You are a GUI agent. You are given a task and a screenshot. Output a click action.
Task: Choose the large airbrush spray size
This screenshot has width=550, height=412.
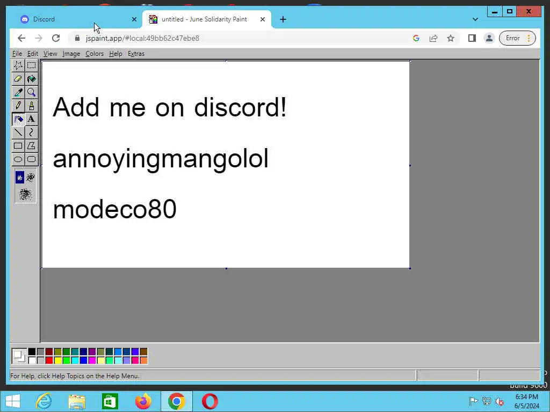(x=25, y=194)
